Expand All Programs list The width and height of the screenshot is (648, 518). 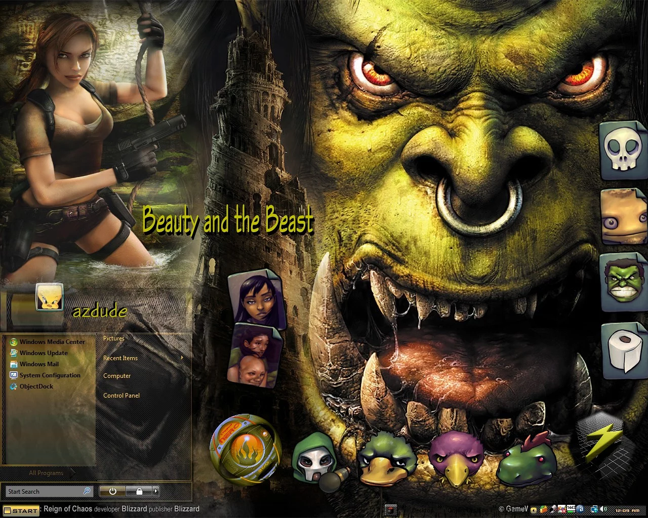tap(46, 473)
